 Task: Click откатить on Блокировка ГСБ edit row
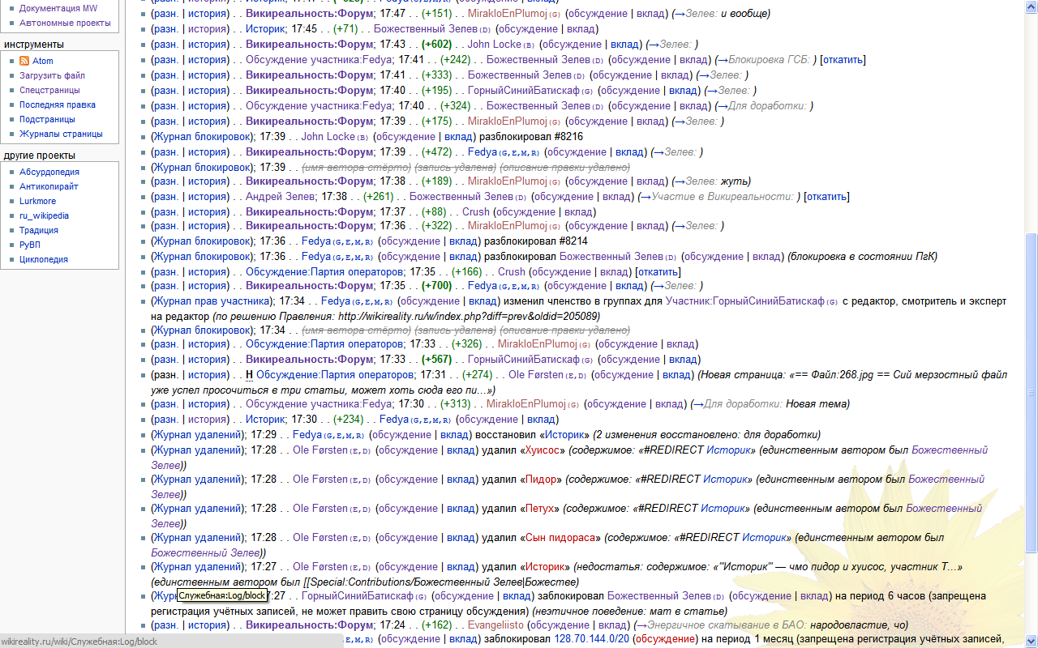point(843,60)
